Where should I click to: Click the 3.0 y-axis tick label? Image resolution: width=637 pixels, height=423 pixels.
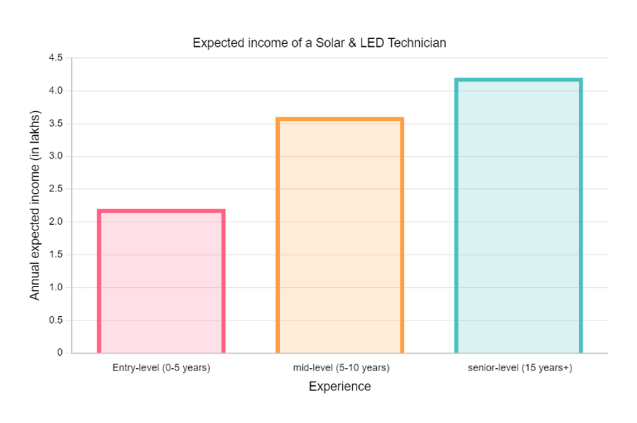(55, 156)
